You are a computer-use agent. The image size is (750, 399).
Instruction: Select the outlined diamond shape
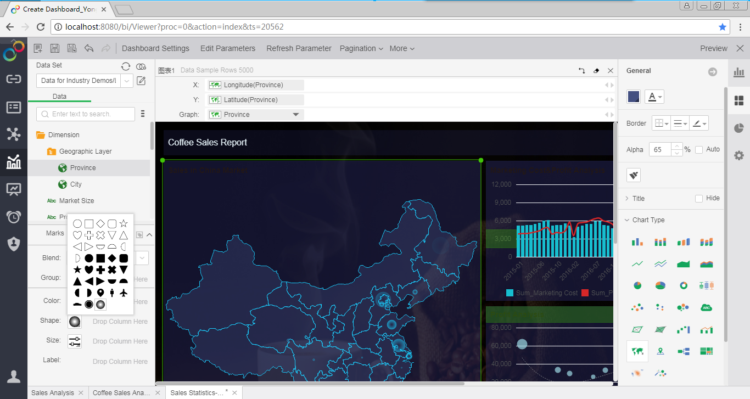[x=100, y=223]
